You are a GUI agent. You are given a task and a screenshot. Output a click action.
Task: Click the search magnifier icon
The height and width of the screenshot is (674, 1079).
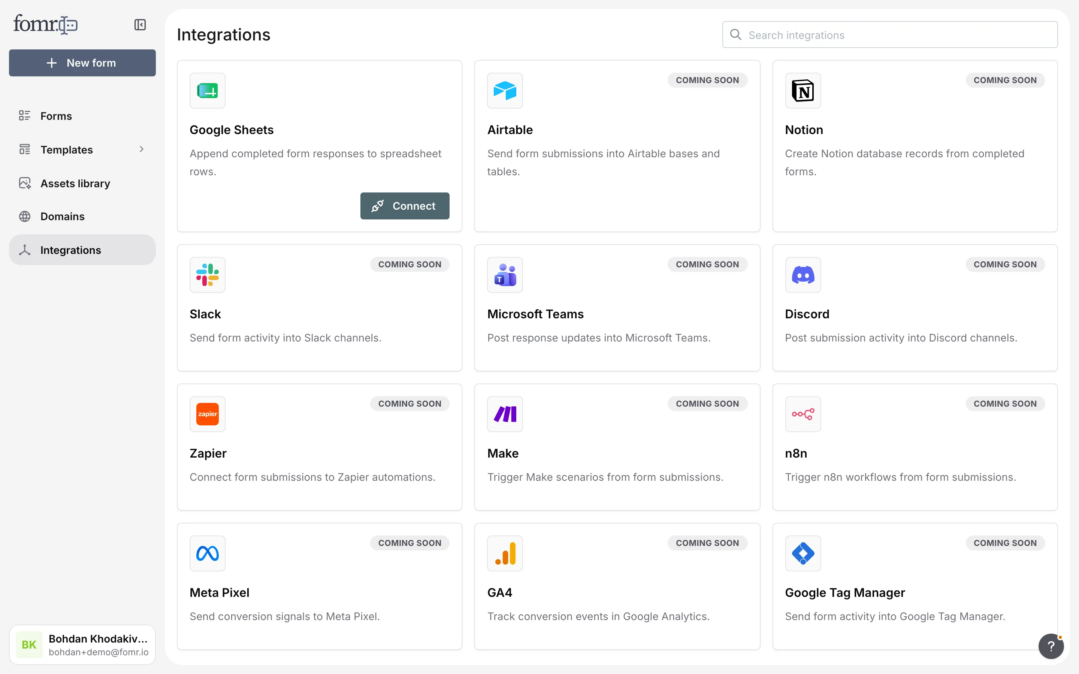736,35
